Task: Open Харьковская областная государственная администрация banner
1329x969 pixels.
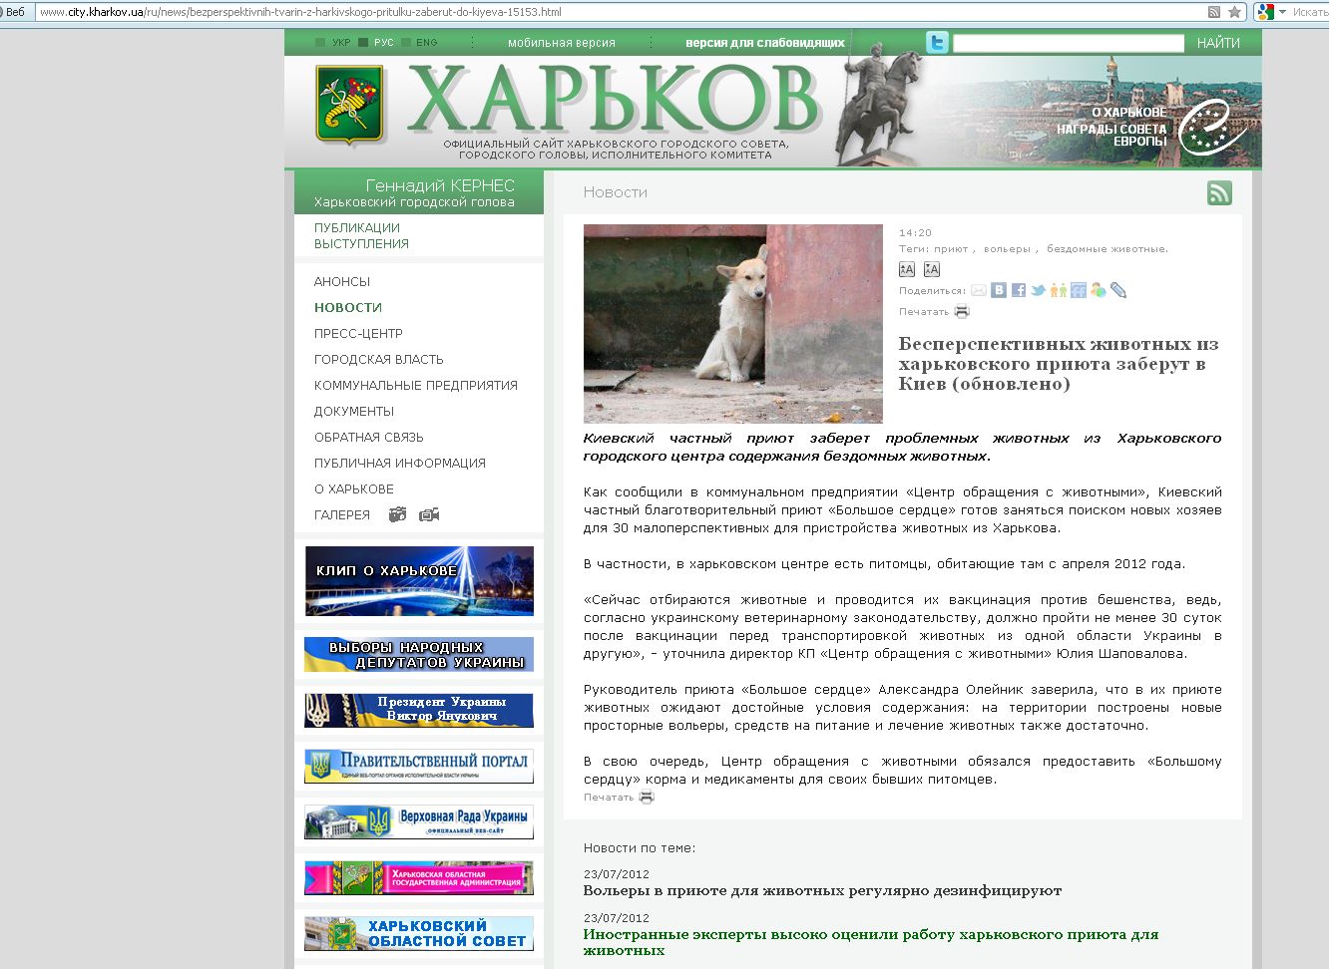Action: click(x=419, y=877)
